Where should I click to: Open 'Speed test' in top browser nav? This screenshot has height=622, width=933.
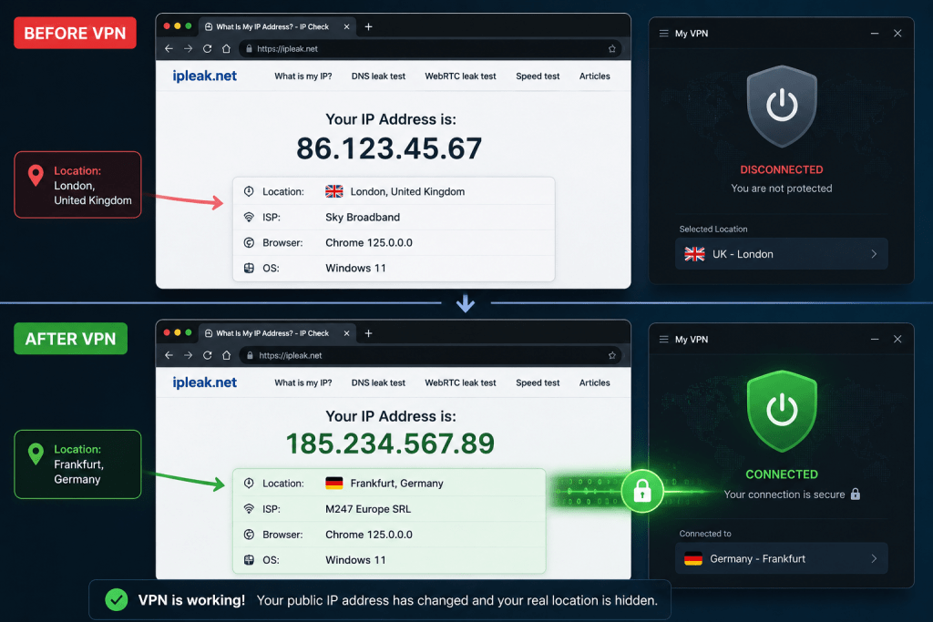[x=538, y=76]
